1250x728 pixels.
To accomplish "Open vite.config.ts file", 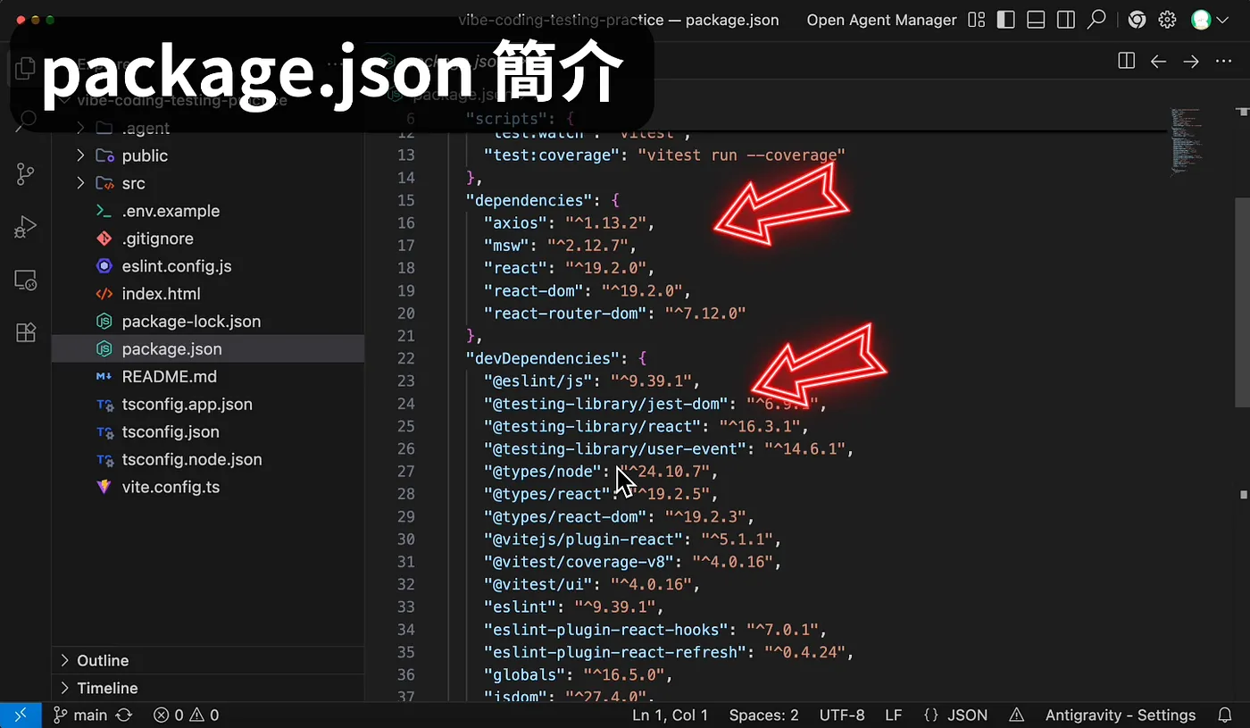I will 207,487.
